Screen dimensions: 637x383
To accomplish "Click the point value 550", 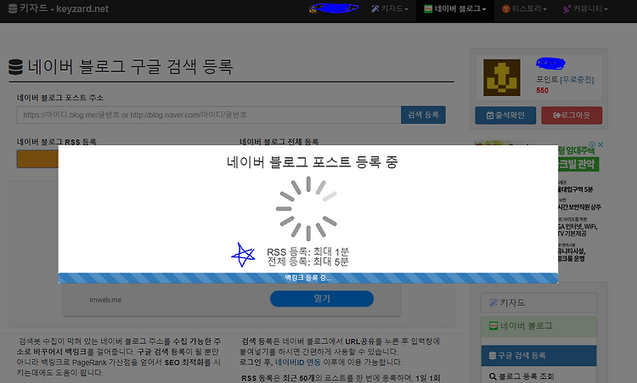I will click(543, 91).
